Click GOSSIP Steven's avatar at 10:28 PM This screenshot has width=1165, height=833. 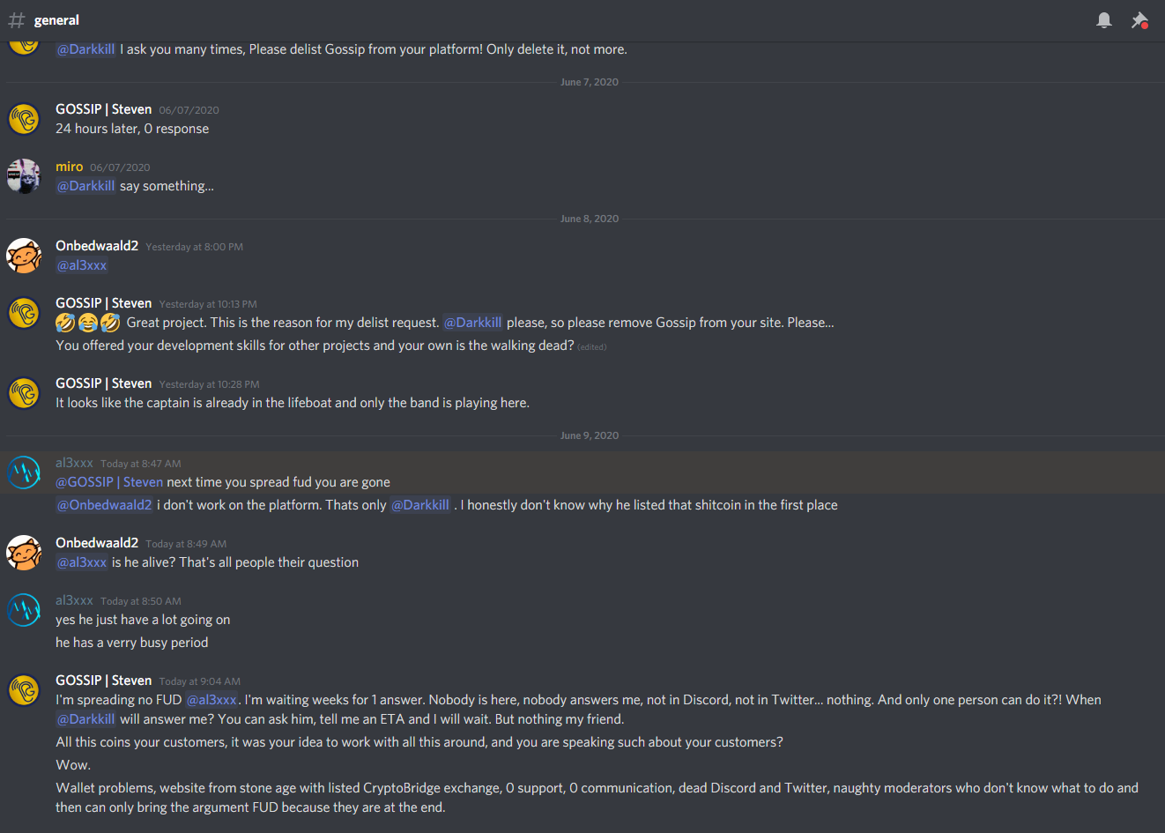24,393
